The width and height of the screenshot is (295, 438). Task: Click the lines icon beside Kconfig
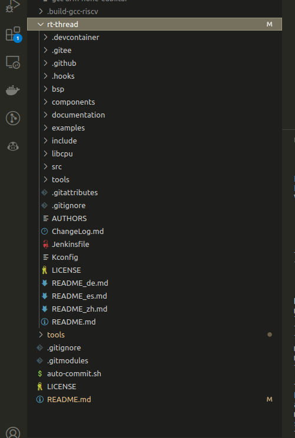pos(45,258)
